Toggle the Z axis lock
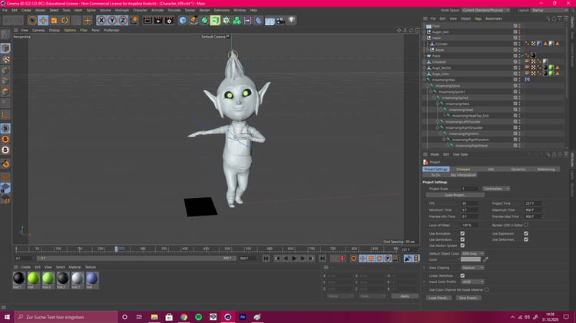The width and height of the screenshot is (576, 323). point(123,21)
